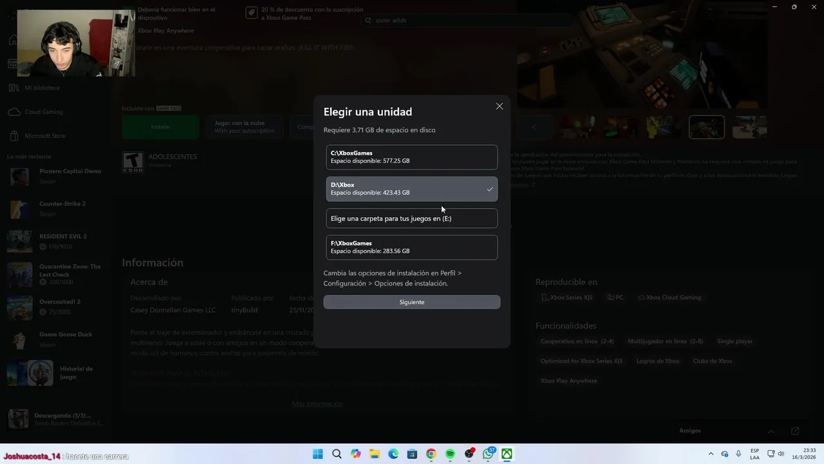Viewport: 824px width, 464px height.
Task: Select the highlighted screenshot thumbnail
Action: pos(706,127)
